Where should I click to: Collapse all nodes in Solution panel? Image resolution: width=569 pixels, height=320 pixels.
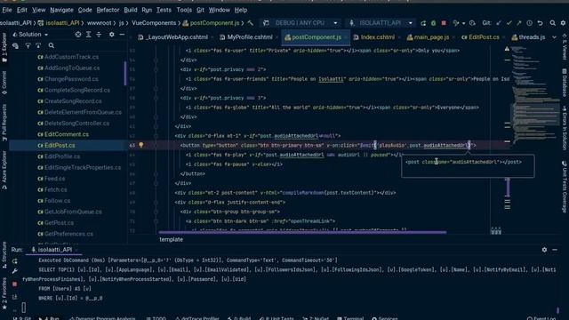[x=99, y=35]
